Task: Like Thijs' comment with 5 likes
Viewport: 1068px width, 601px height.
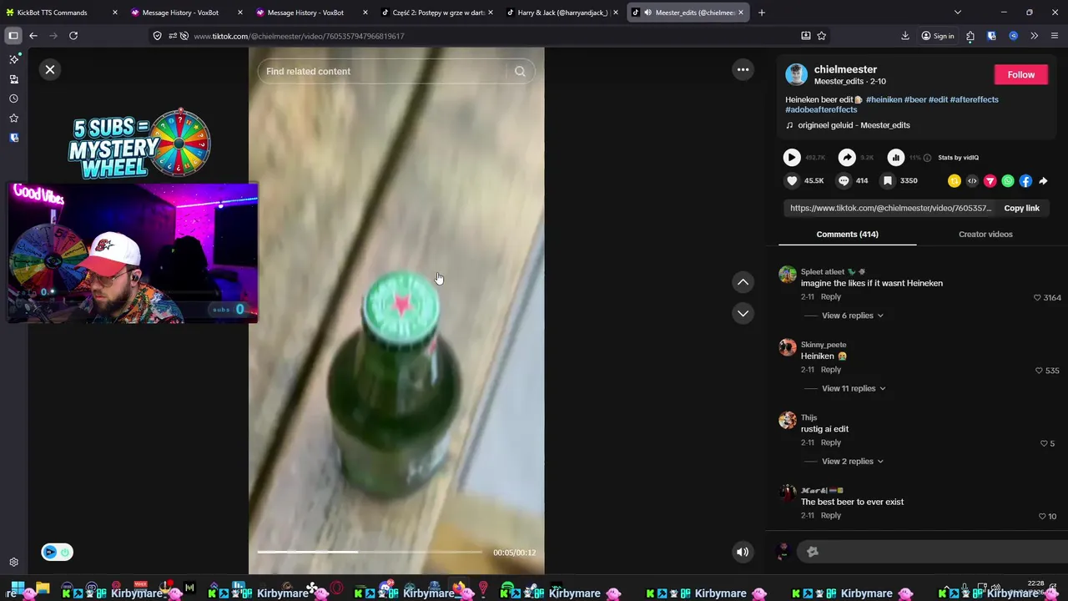Action: coord(1044,443)
